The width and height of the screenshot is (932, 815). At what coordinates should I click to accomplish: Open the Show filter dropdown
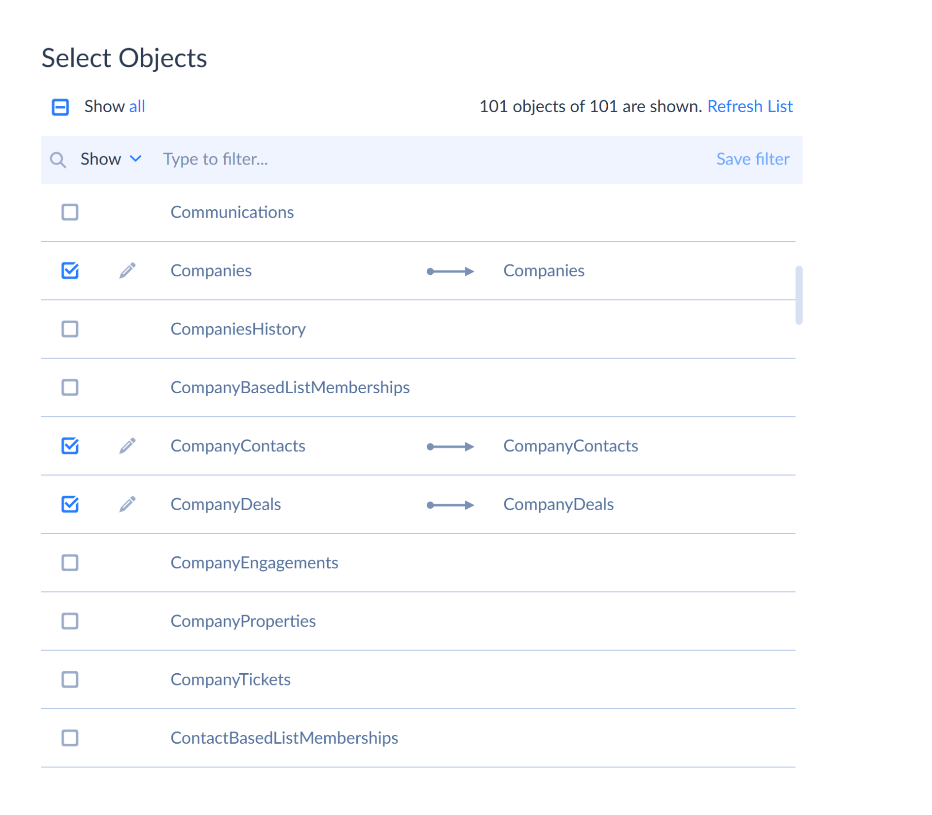click(x=110, y=159)
